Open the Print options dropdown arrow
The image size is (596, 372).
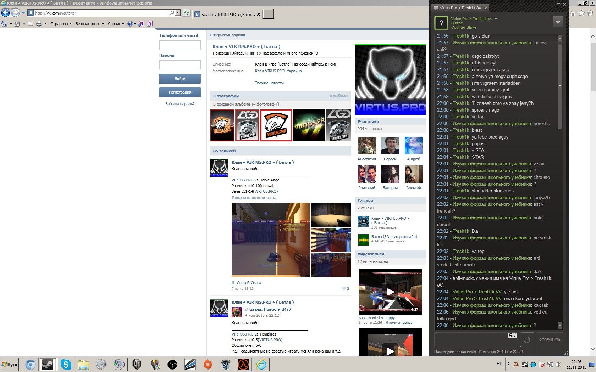pos(45,24)
